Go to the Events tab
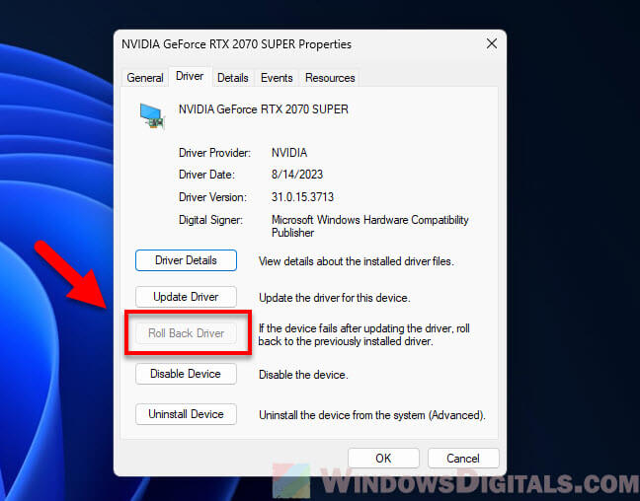Viewport: 640px width, 501px height. pos(277,78)
